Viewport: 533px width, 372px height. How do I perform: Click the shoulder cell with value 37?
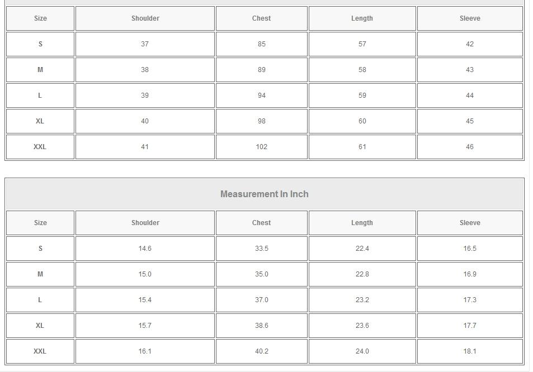pyautogui.click(x=145, y=44)
